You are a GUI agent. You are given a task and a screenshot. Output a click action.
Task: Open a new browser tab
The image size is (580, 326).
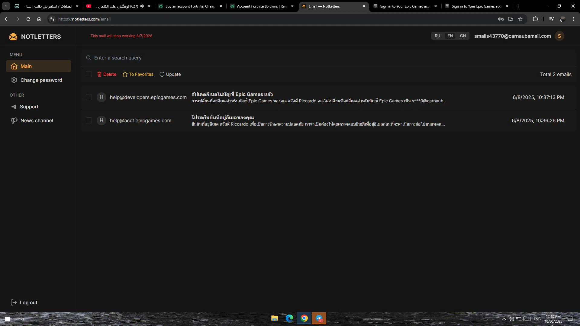[518, 6]
